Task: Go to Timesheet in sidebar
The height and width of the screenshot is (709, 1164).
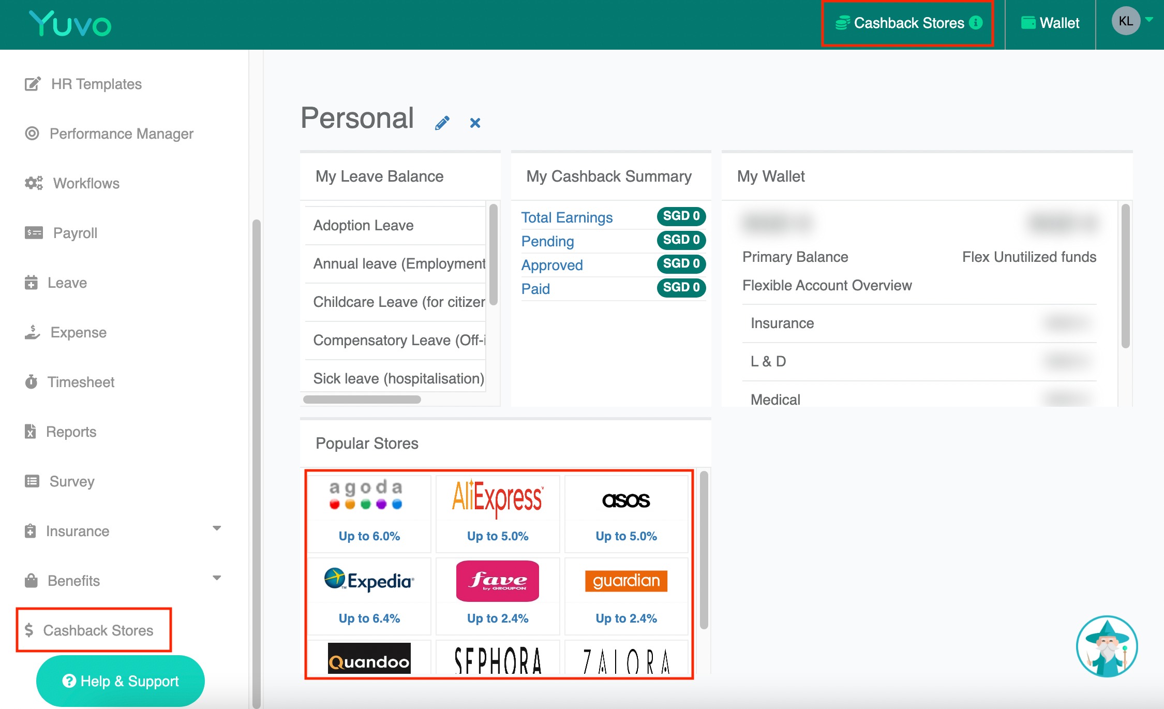Action: click(81, 382)
